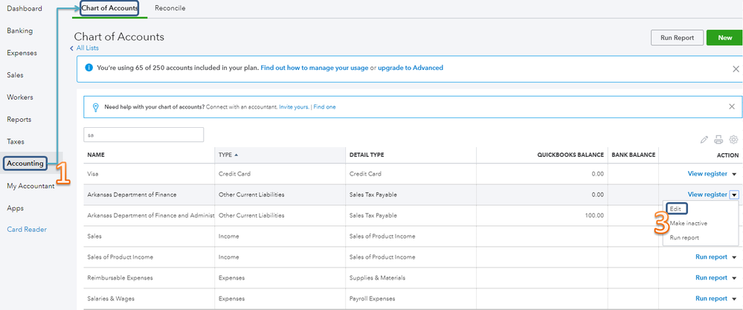Expand the Visa row action dropdown arrow

point(734,174)
